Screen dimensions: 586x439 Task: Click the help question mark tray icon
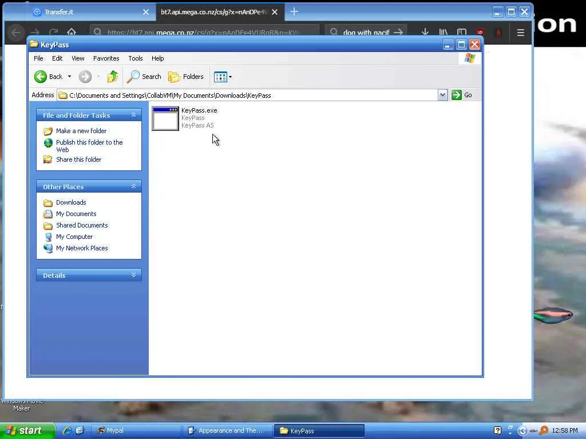coord(497,431)
